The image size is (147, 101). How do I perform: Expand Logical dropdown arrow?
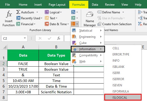(61, 12)
